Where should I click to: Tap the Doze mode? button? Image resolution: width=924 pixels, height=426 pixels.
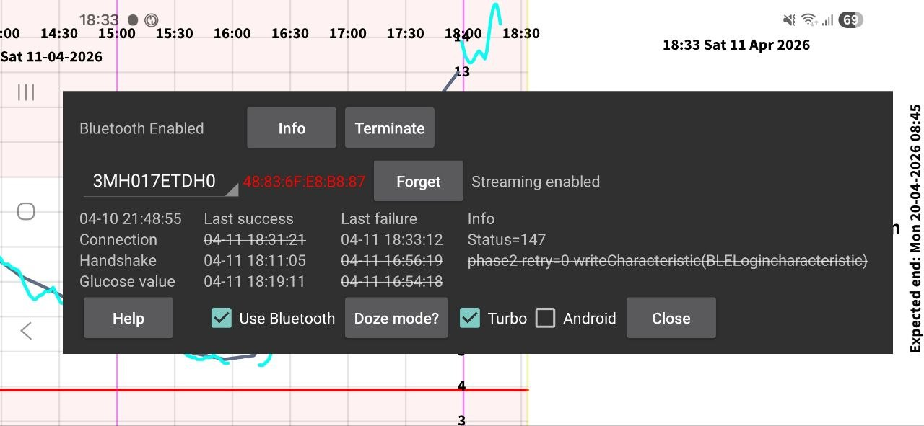(396, 318)
